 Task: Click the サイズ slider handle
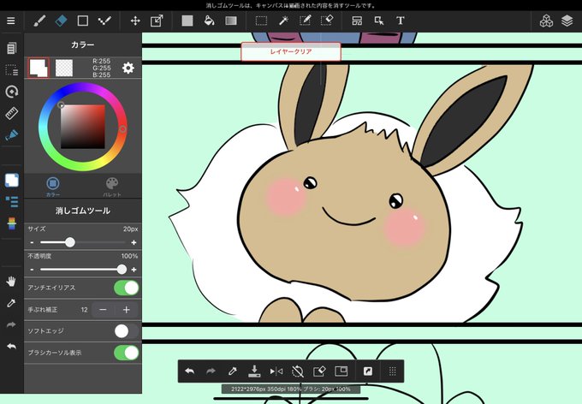coord(70,242)
